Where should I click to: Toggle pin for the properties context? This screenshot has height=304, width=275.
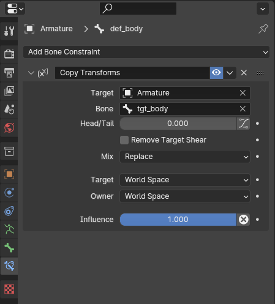[263, 29]
